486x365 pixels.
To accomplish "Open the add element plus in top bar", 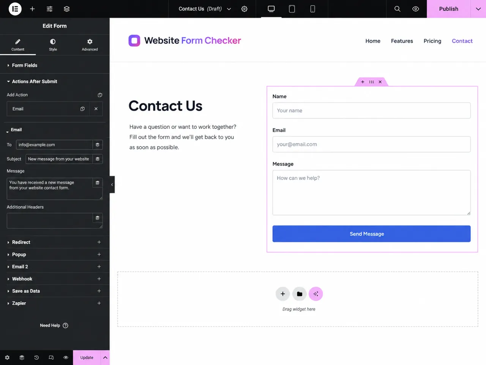I will click(x=32, y=9).
